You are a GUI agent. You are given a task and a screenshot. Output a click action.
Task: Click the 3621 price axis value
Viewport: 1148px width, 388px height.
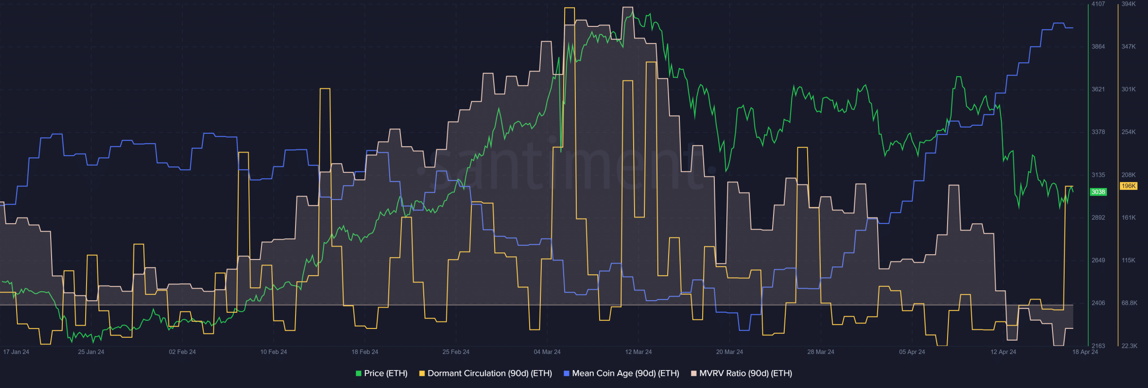[1098, 89]
